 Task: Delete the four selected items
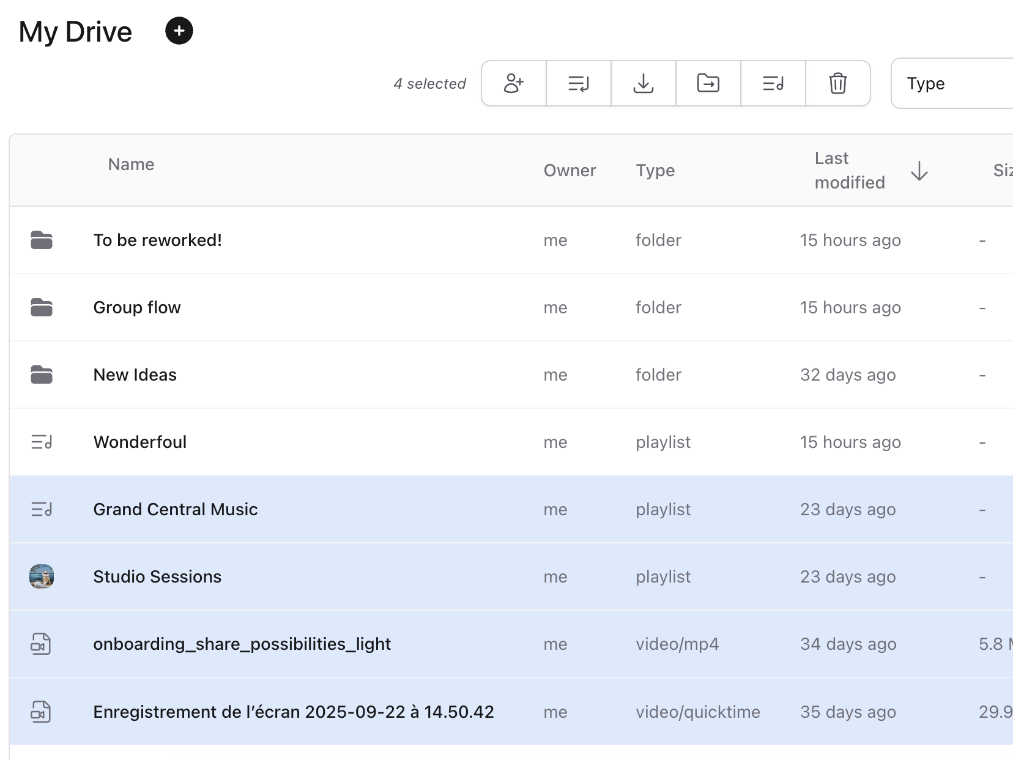[x=837, y=83]
